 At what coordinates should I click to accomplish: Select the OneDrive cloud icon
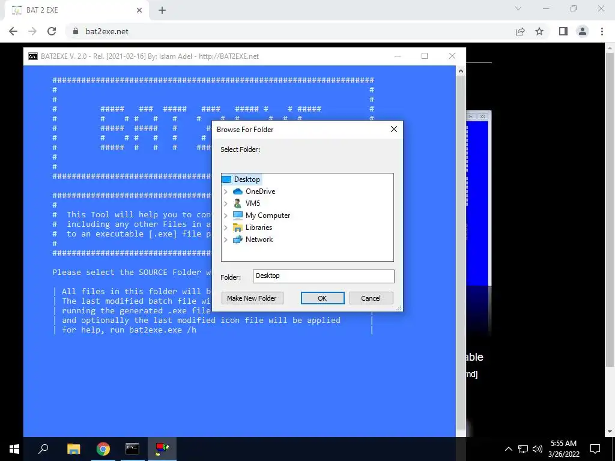pos(238,191)
